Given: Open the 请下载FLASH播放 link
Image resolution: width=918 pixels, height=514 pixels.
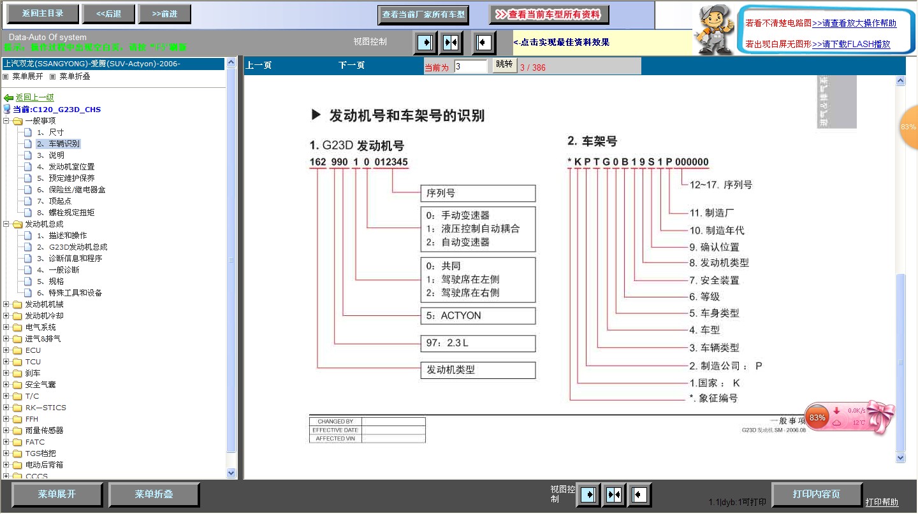Looking at the screenshot, I should pyautogui.click(x=851, y=45).
